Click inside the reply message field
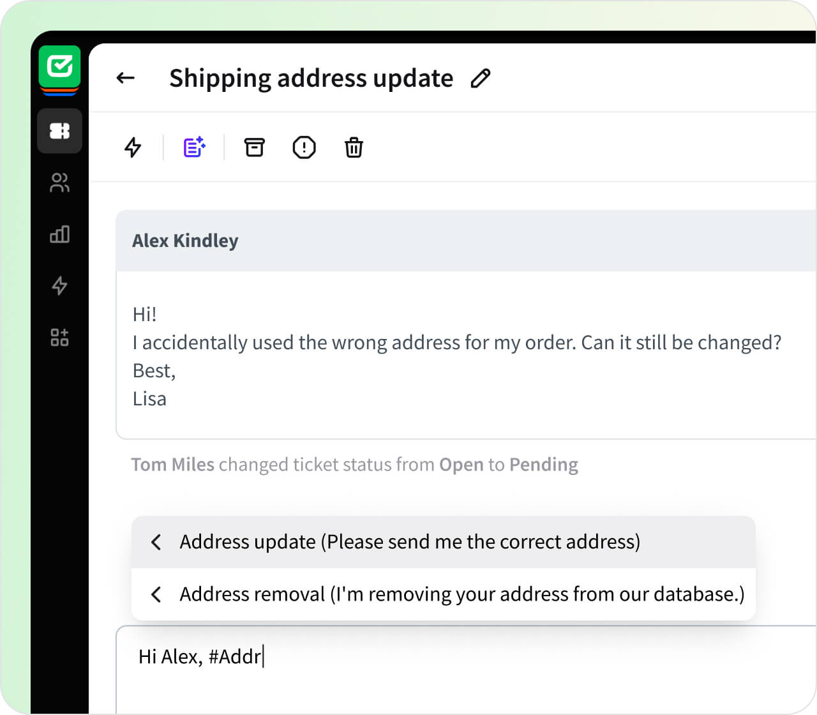 447,656
